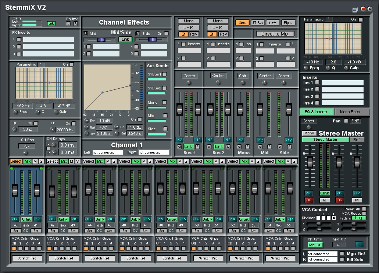The image size is (379, 273).
Task: Open the Bus 1 Center pan mode dropdown
Action: pos(189,76)
